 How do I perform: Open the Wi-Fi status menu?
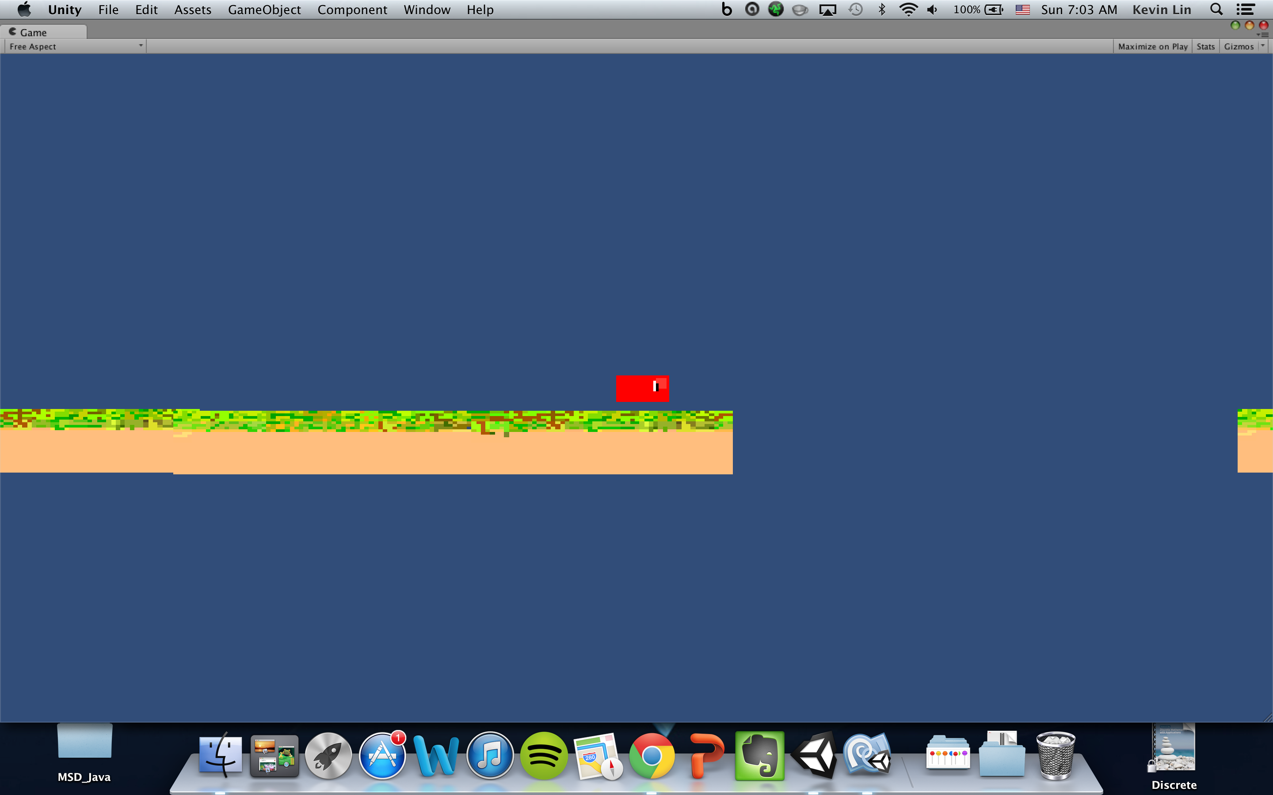(x=908, y=9)
